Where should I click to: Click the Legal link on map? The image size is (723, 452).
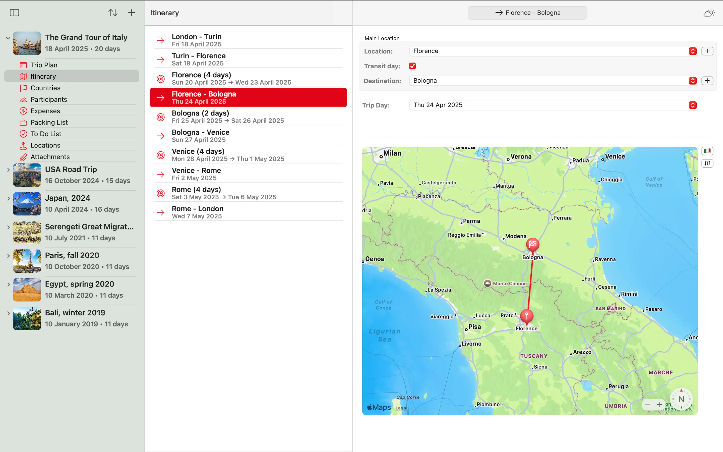point(401,408)
